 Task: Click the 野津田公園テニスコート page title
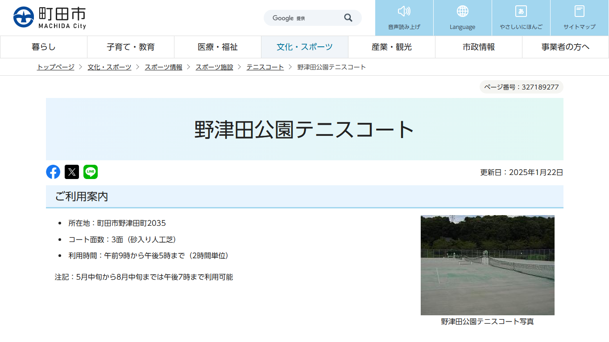tap(305, 130)
